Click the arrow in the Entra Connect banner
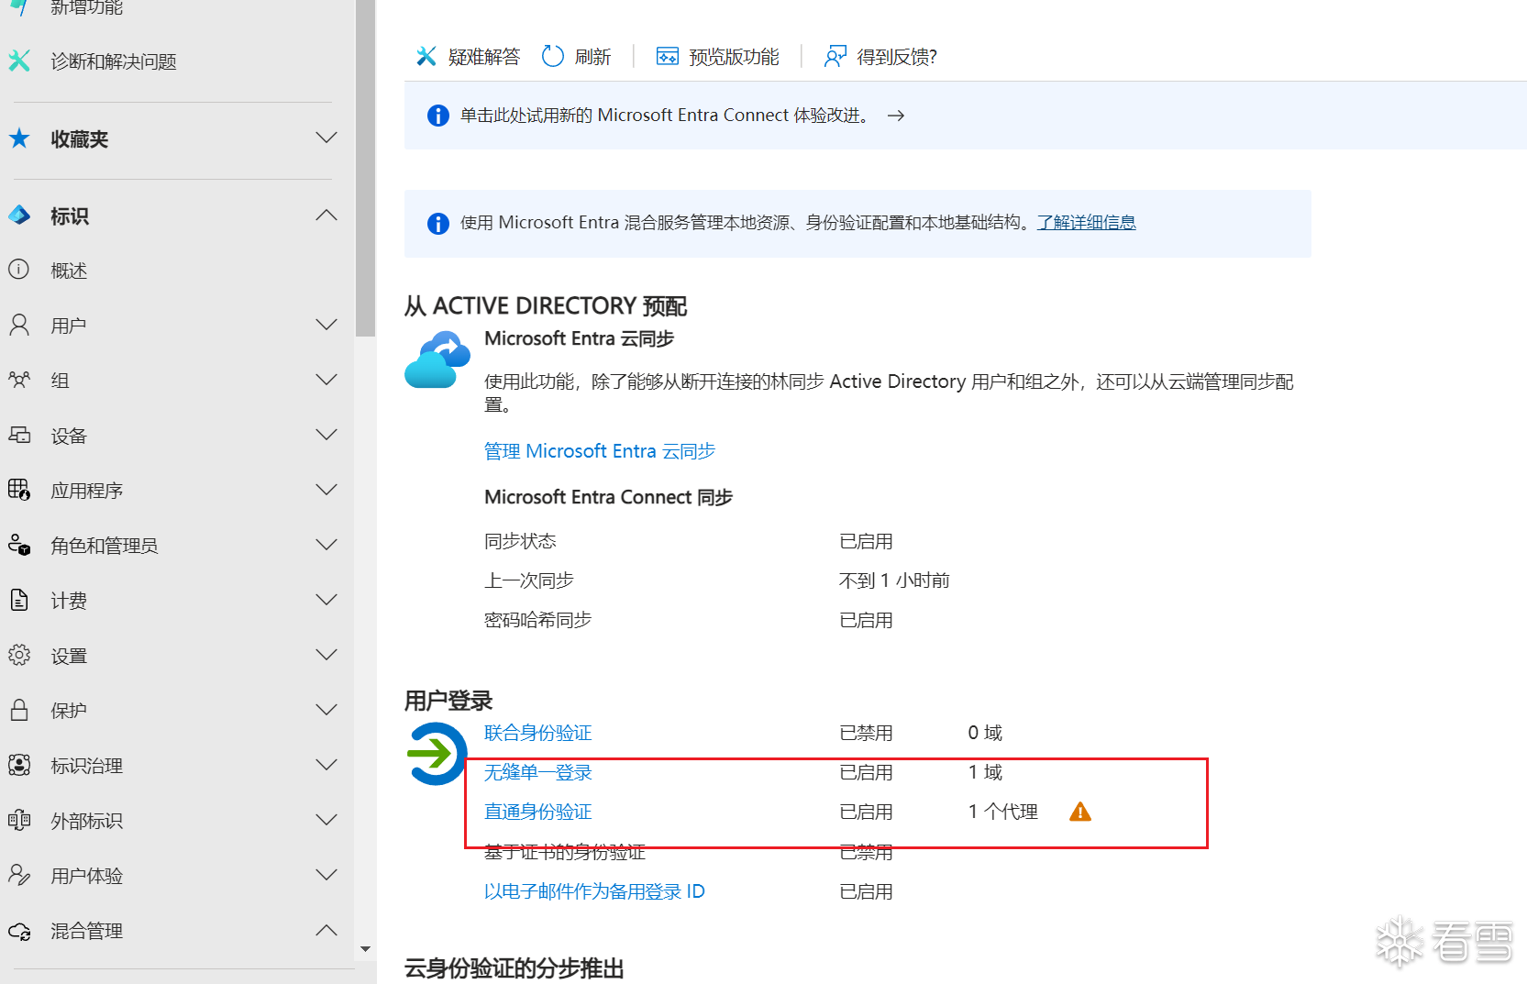This screenshot has height=984, width=1527. [896, 116]
